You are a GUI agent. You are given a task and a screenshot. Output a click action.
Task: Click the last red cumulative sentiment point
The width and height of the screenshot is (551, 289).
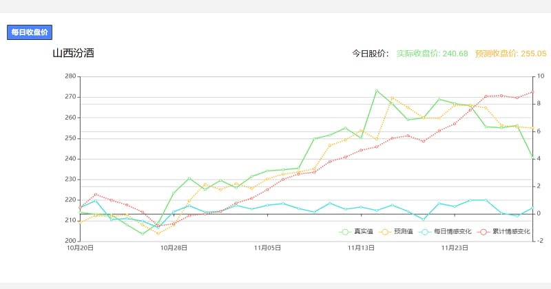click(532, 92)
